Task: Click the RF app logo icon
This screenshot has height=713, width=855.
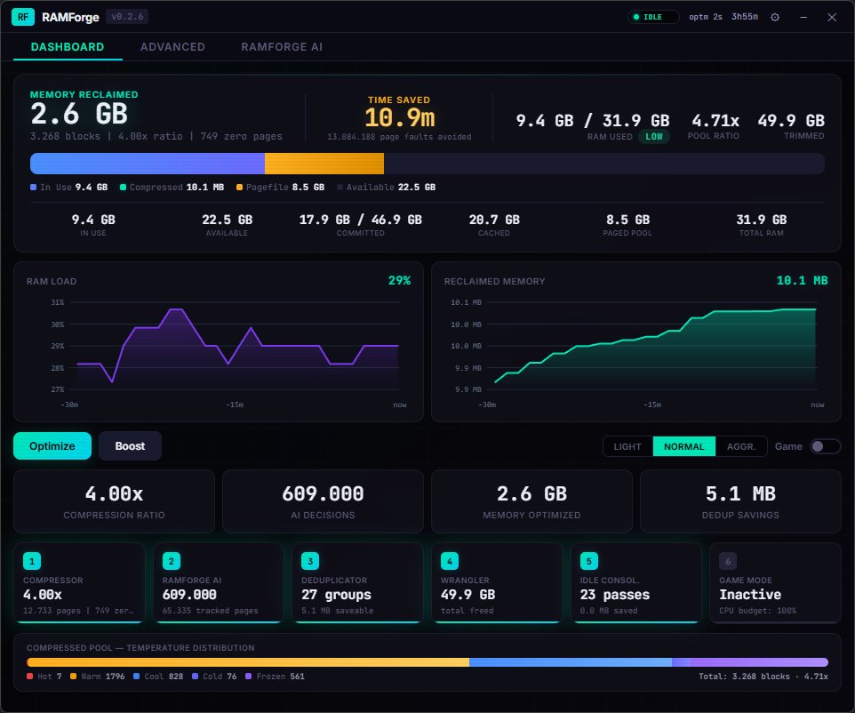Action: tap(23, 17)
